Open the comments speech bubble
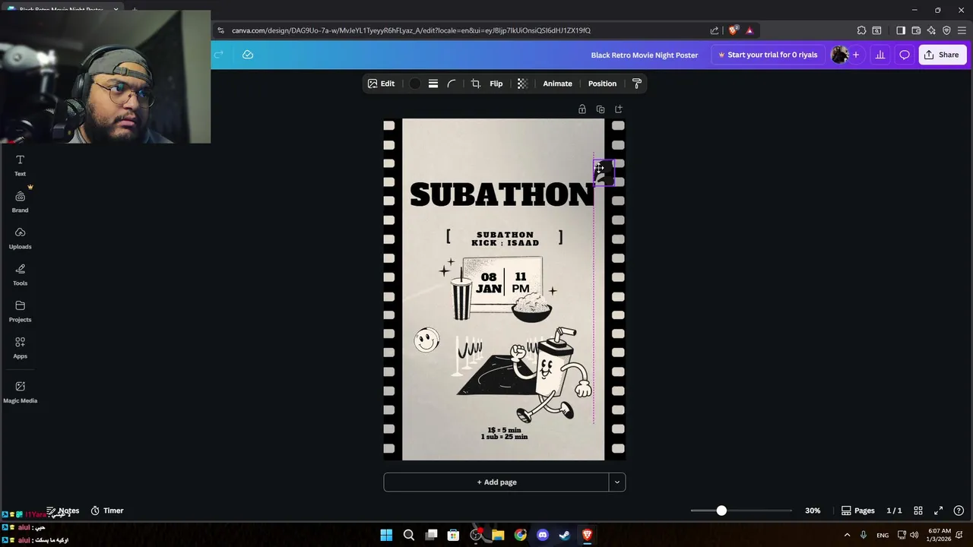The height and width of the screenshot is (547, 973). tap(905, 55)
